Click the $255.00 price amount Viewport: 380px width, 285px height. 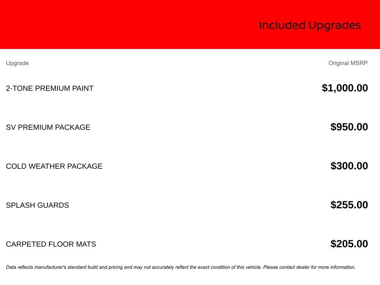pyautogui.click(x=349, y=205)
